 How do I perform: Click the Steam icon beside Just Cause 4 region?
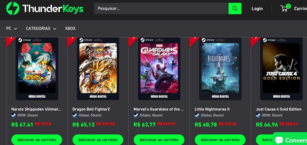coord(258,115)
